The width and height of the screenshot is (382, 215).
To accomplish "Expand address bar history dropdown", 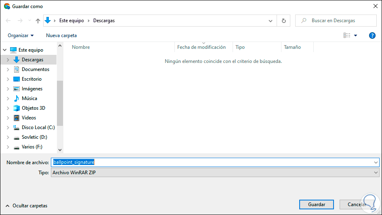I will pos(271,21).
